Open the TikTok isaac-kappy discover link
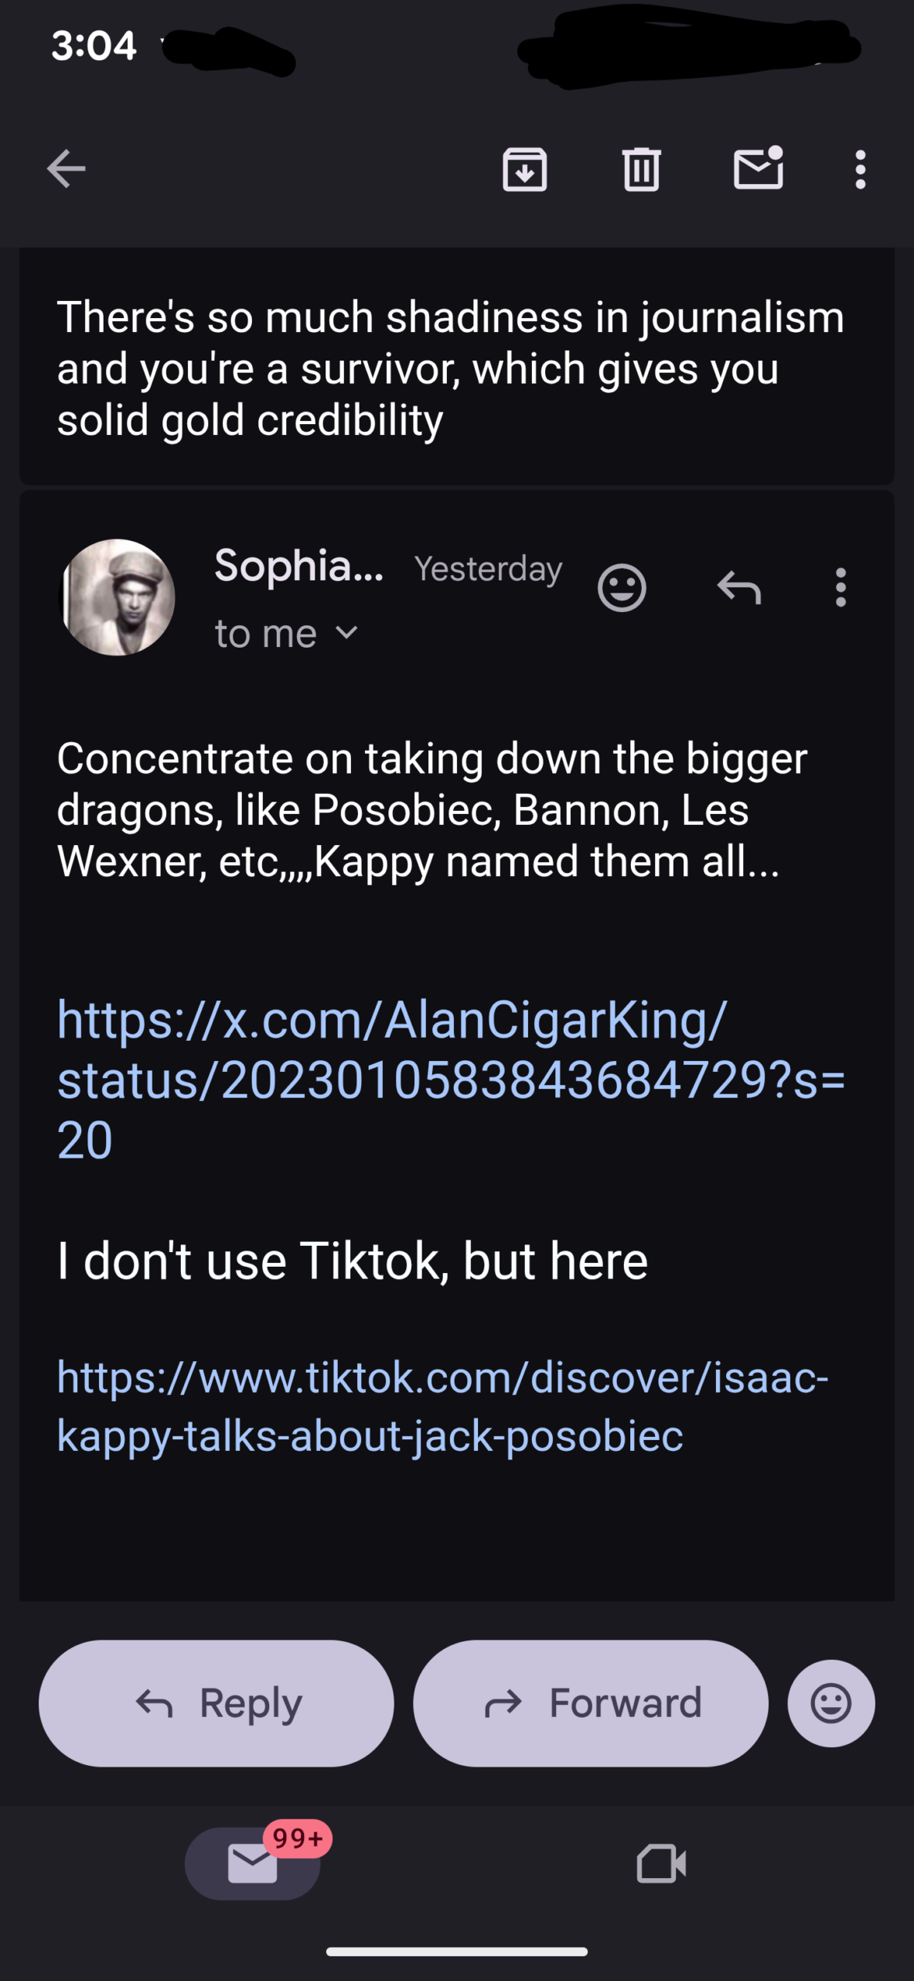The image size is (914, 1981). tap(442, 1407)
